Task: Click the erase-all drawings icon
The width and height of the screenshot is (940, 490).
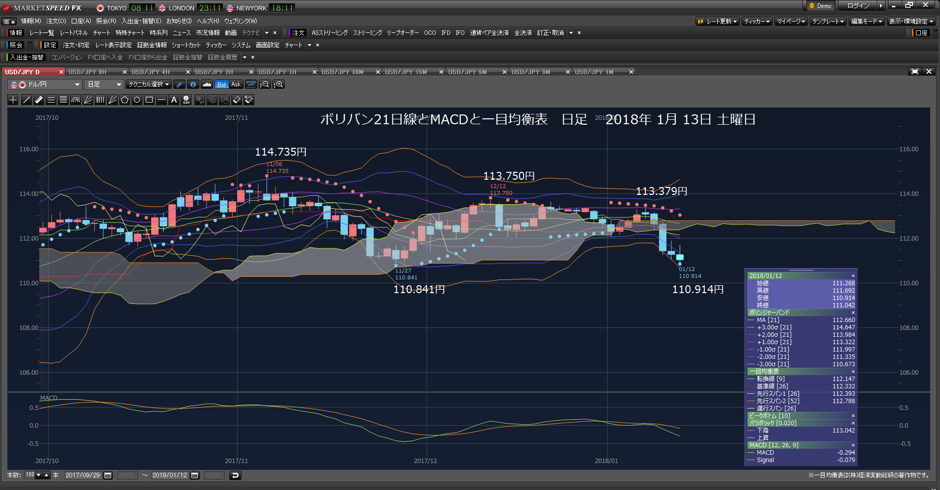Action: coord(249,100)
